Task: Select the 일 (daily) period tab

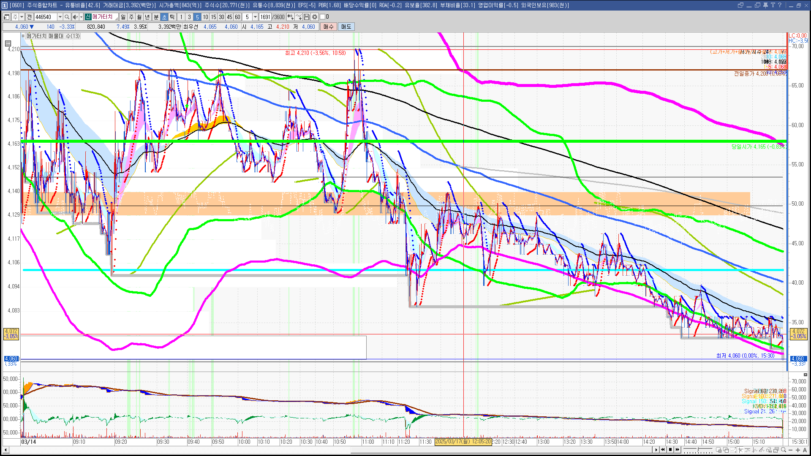Action: coord(123,17)
